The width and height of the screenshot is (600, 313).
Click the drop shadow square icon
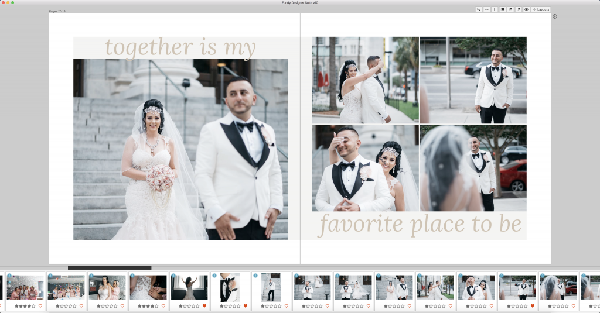502,9
